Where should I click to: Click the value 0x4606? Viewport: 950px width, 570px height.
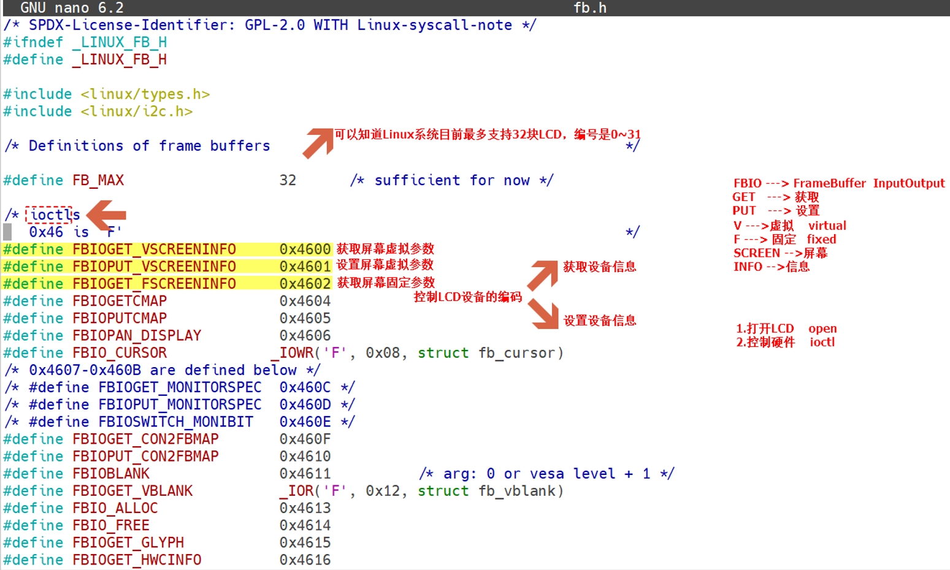305,335
